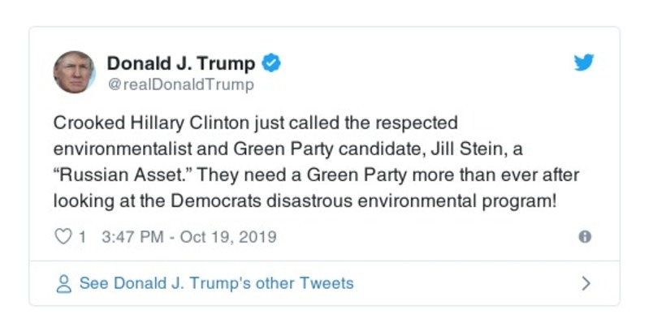Click the person icon beside other Tweets
The height and width of the screenshot is (336, 649).
coord(63,284)
